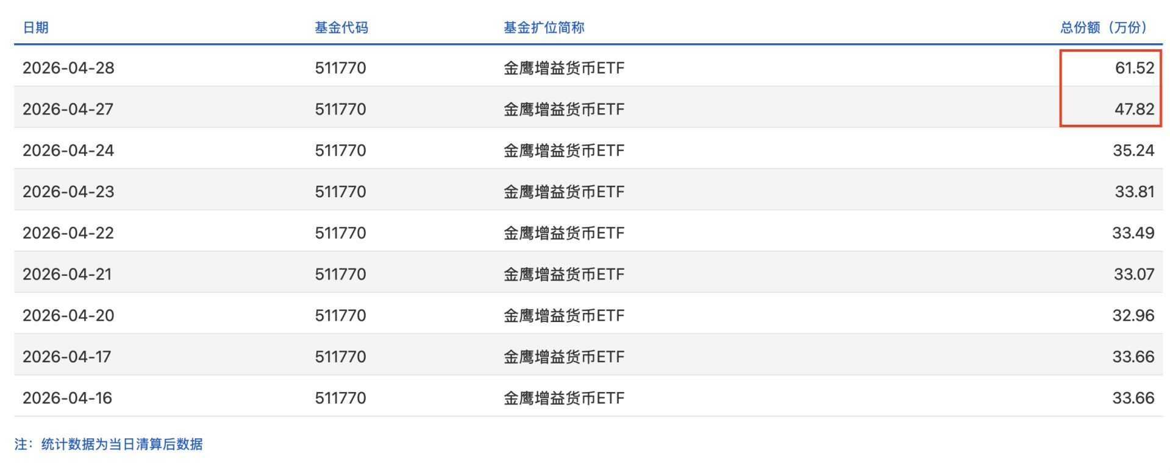Image resolution: width=1170 pixels, height=473 pixels.
Task: Click the 33.49 total shares value
Action: tap(1133, 233)
